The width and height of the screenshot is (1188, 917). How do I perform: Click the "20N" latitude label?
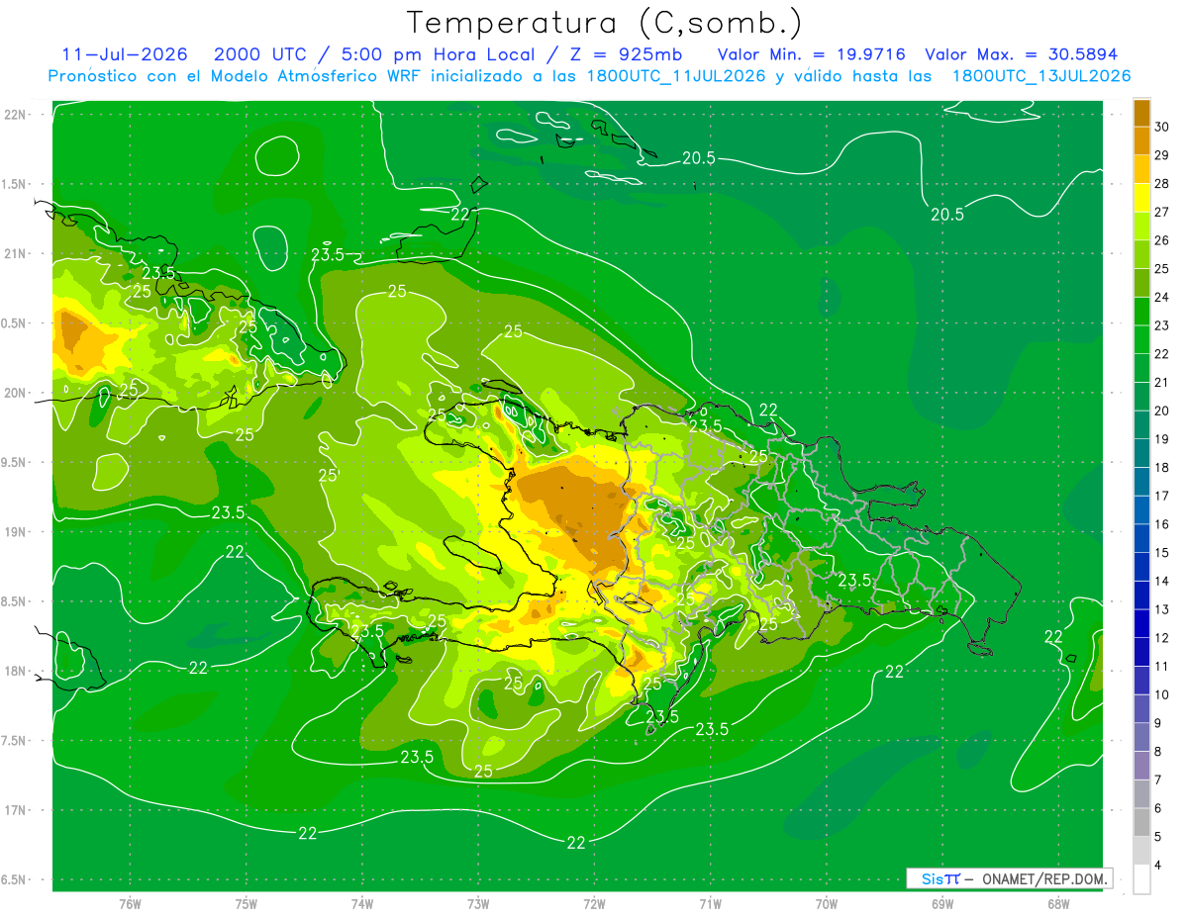(15, 393)
